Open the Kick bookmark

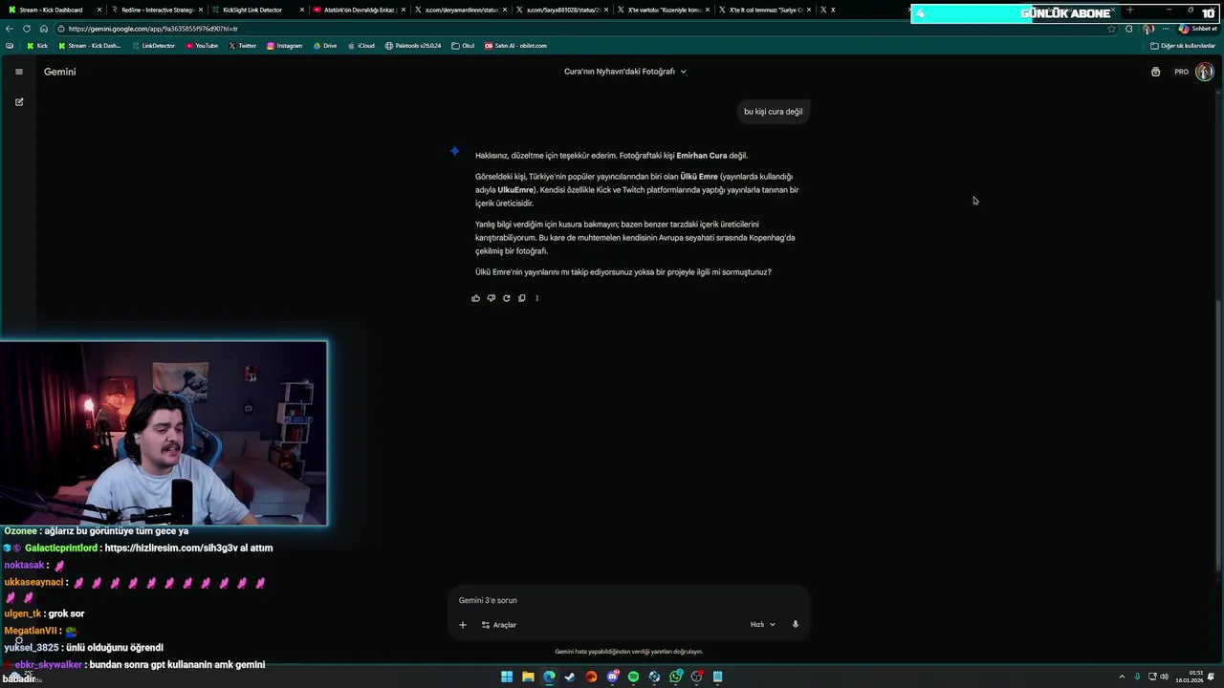pyautogui.click(x=37, y=46)
